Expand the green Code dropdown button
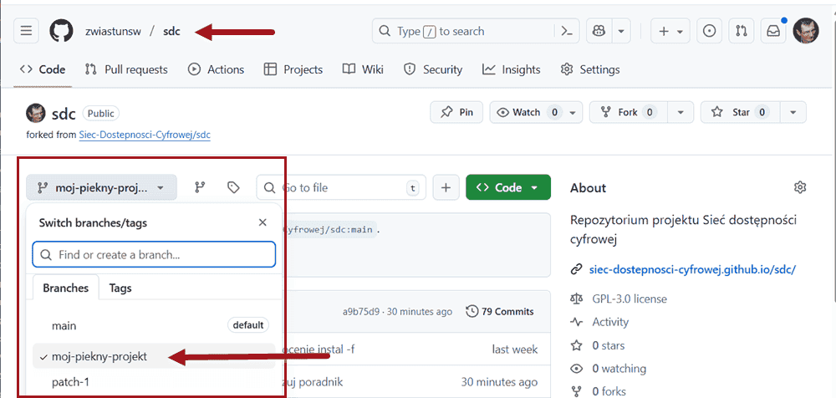Image resolution: width=836 pixels, height=398 pixels. tap(507, 187)
